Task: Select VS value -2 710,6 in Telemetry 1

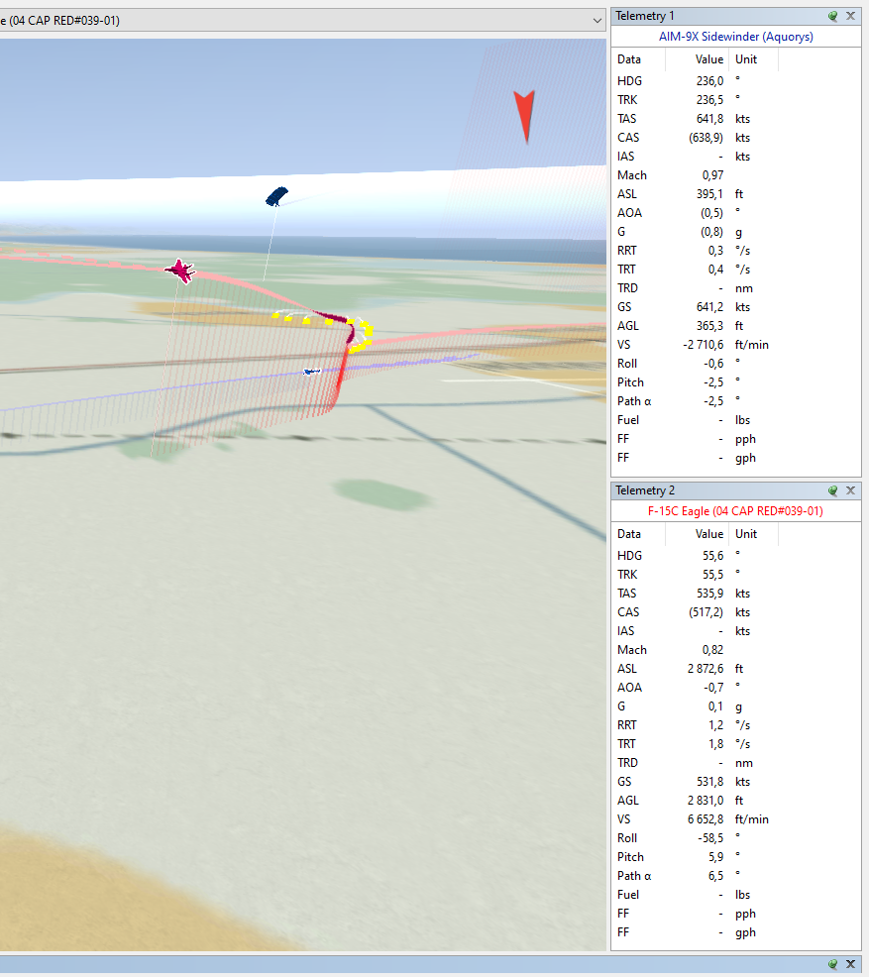Action: tap(704, 345)
